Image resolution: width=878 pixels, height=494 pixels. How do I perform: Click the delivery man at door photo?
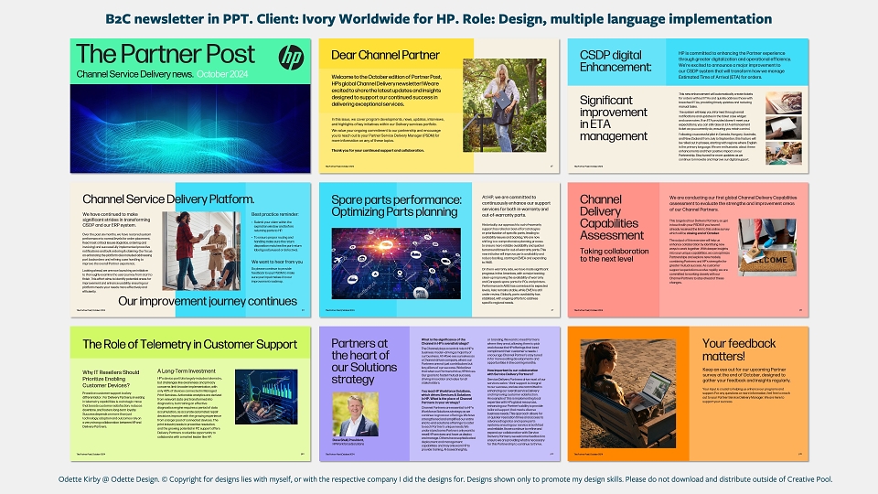201,251
